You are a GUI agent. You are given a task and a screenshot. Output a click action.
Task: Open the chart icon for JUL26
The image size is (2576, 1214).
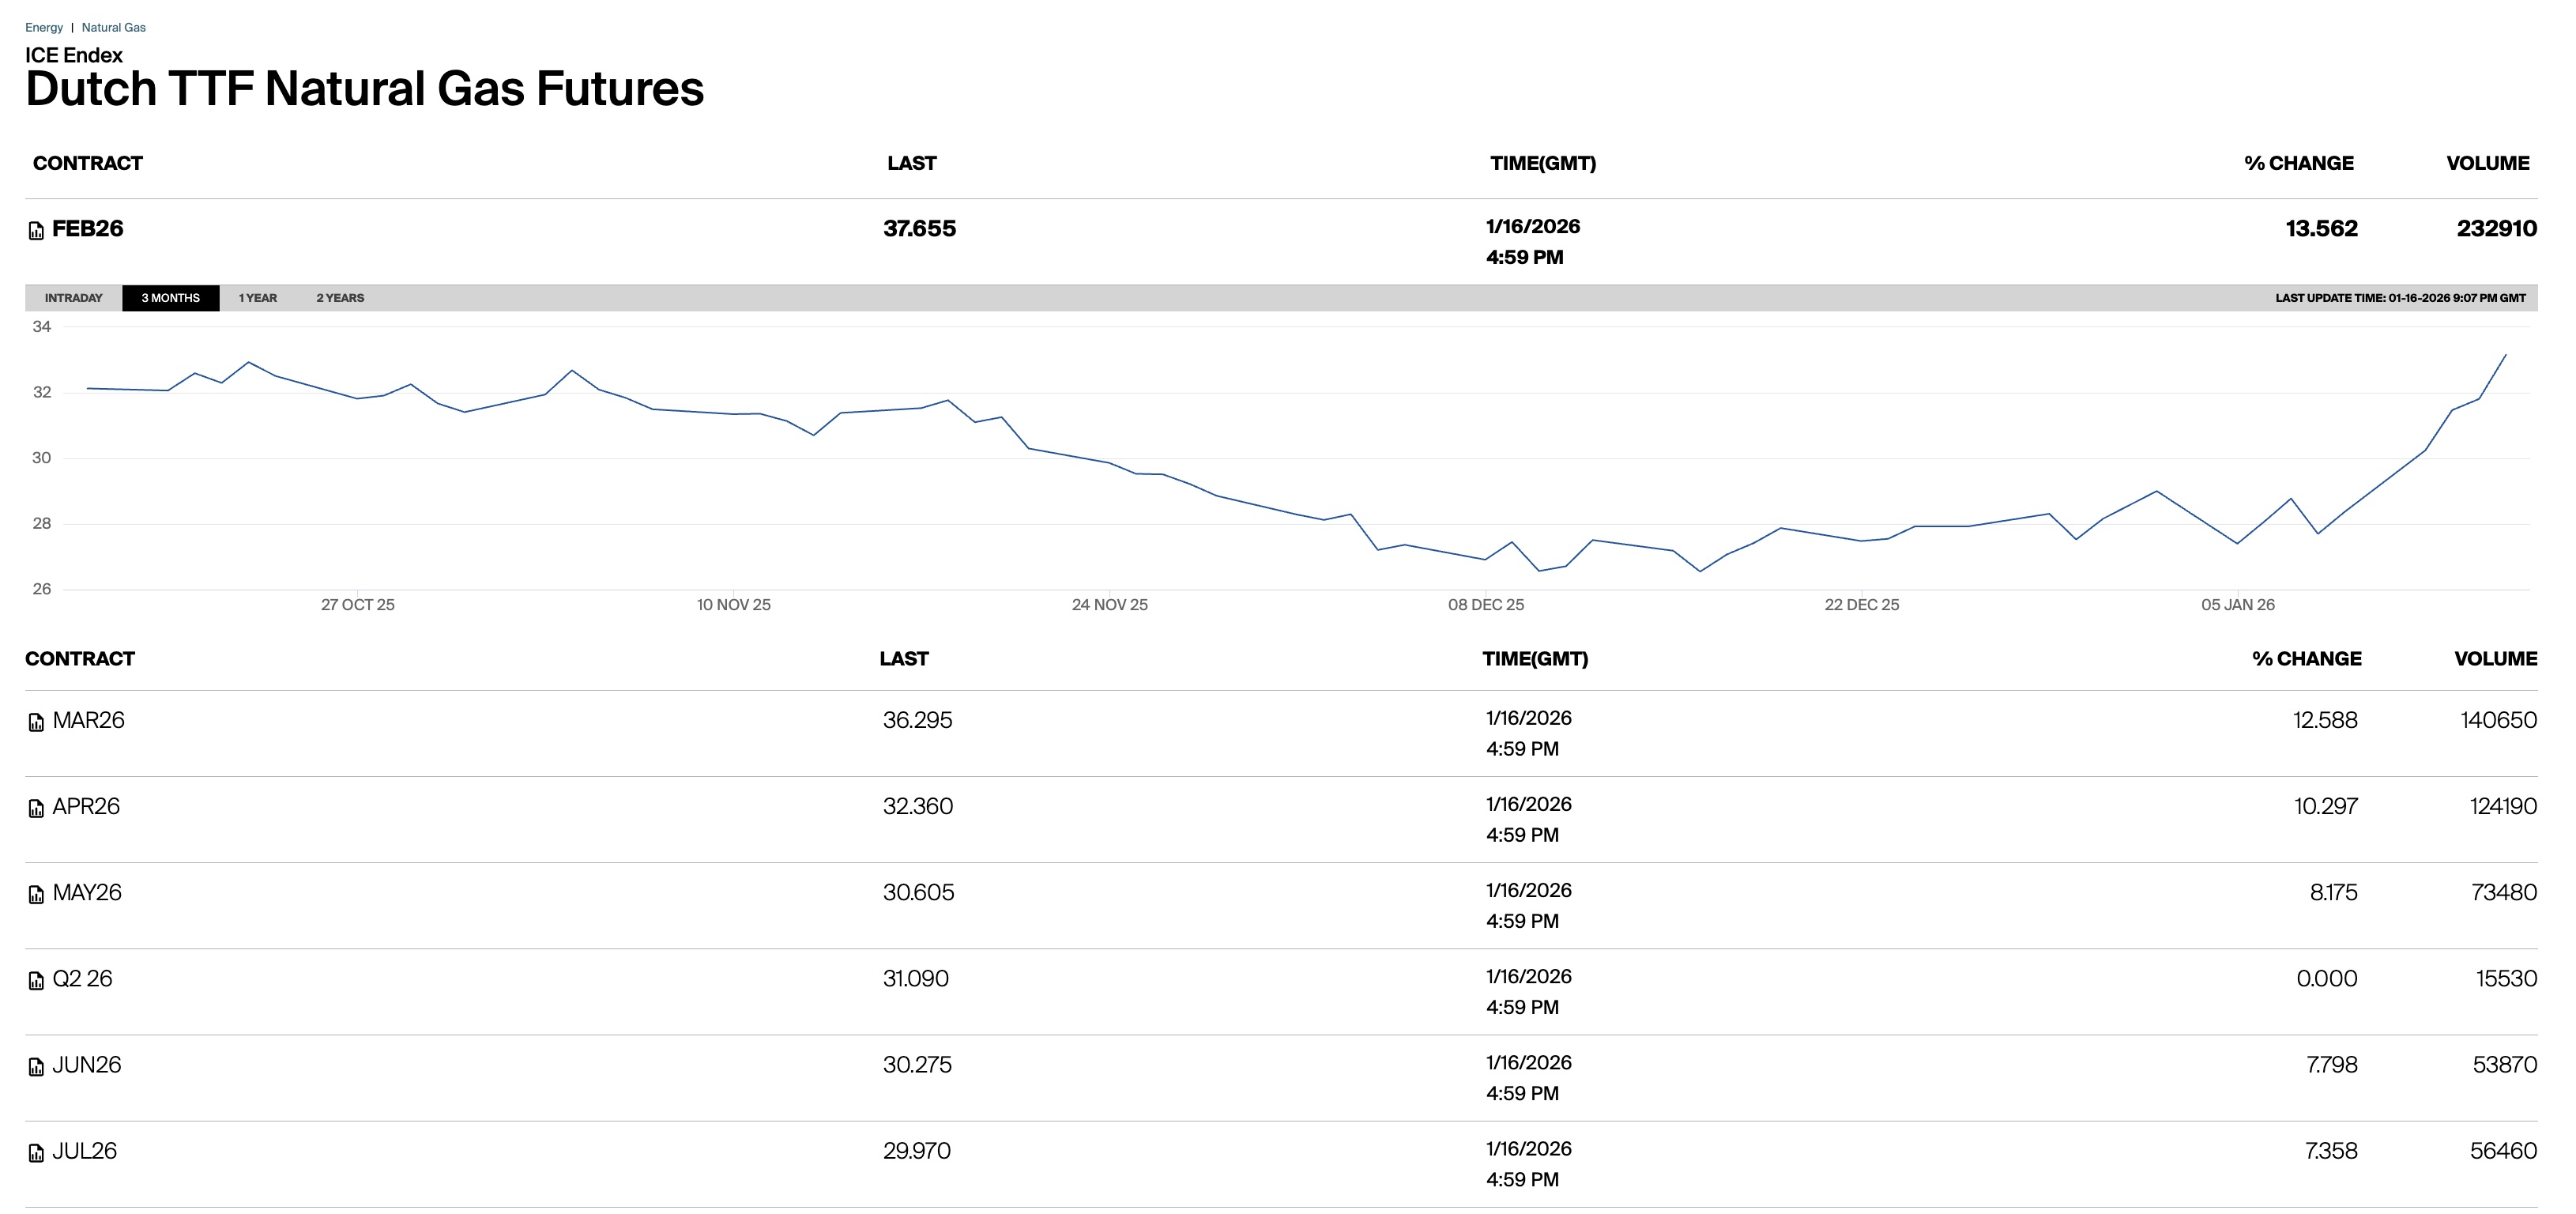[36, 1152]
